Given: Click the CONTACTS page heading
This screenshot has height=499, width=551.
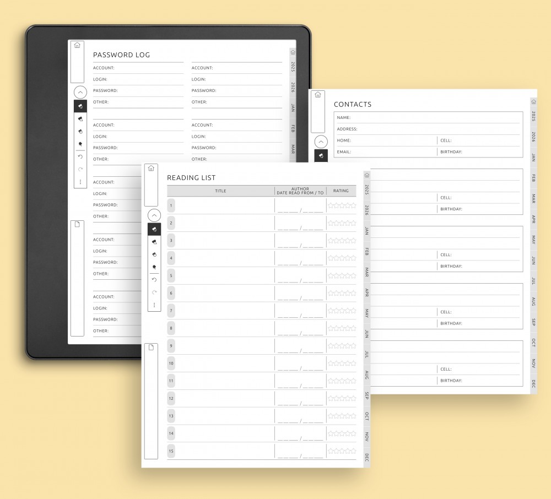Looking at the screenshot, I should [353, 104].
